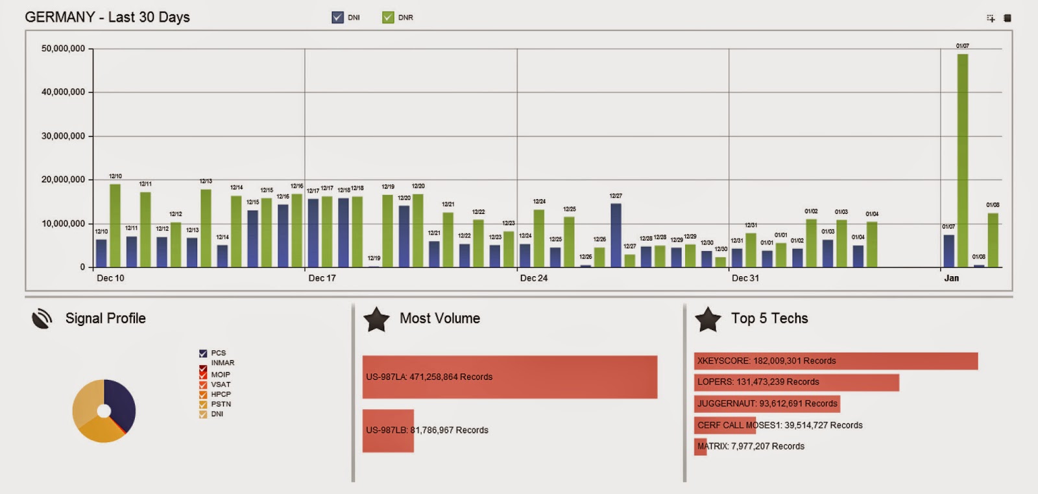This screenshot has height=494, width=1038.
Task: Open the US-987LA volume bar
Action: (509, 377)
